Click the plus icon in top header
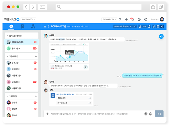Image resolution: width=169 pixels, height=125 pixels. [x=126, y=19]
